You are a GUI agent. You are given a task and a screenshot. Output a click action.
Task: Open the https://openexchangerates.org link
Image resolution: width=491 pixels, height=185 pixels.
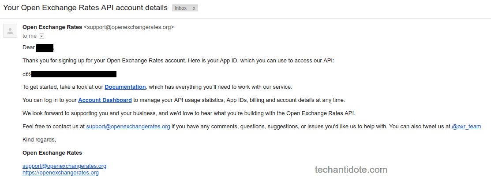coord(60,173)
